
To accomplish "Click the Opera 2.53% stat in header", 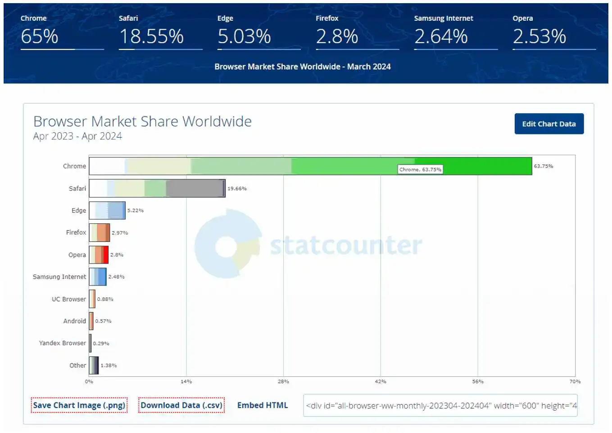I will (x=553, y=31).
